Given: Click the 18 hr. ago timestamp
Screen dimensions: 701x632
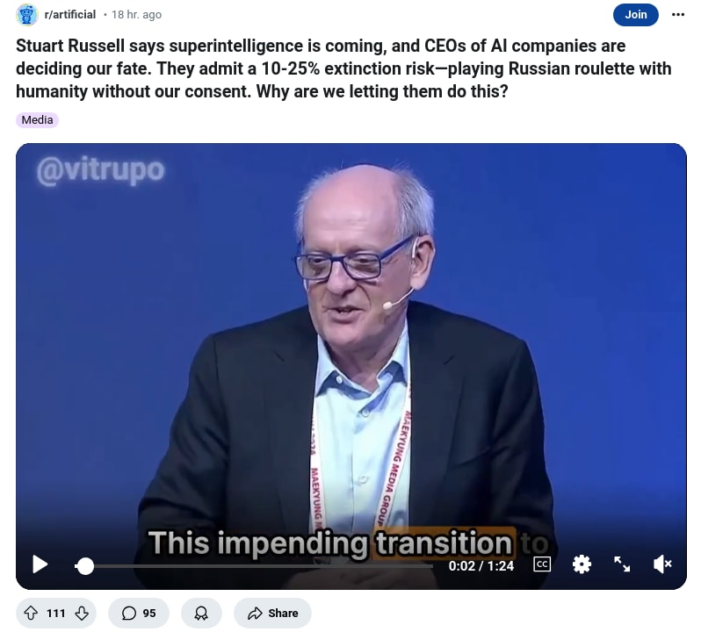Looking at the screenshot, I should coord(136,15).
